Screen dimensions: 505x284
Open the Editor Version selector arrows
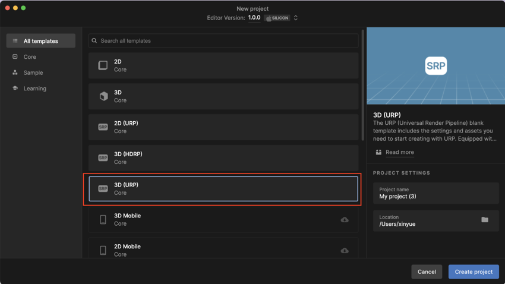[x=296, y=18]
